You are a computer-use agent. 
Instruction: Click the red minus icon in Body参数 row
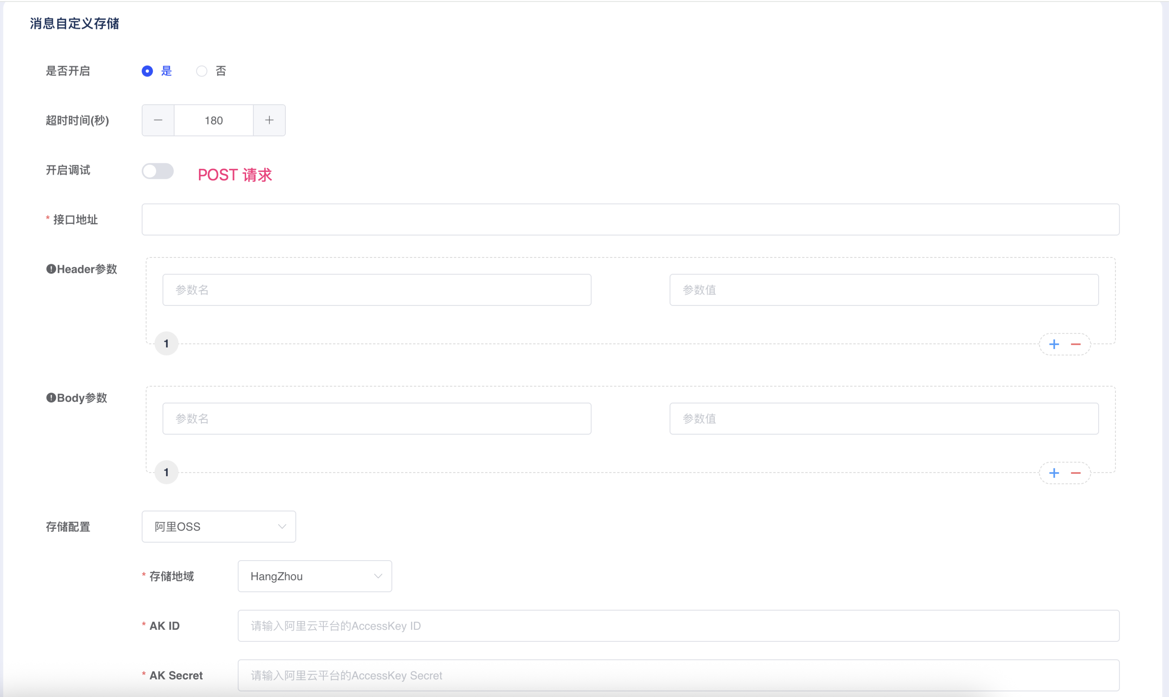coord(1075,473)
